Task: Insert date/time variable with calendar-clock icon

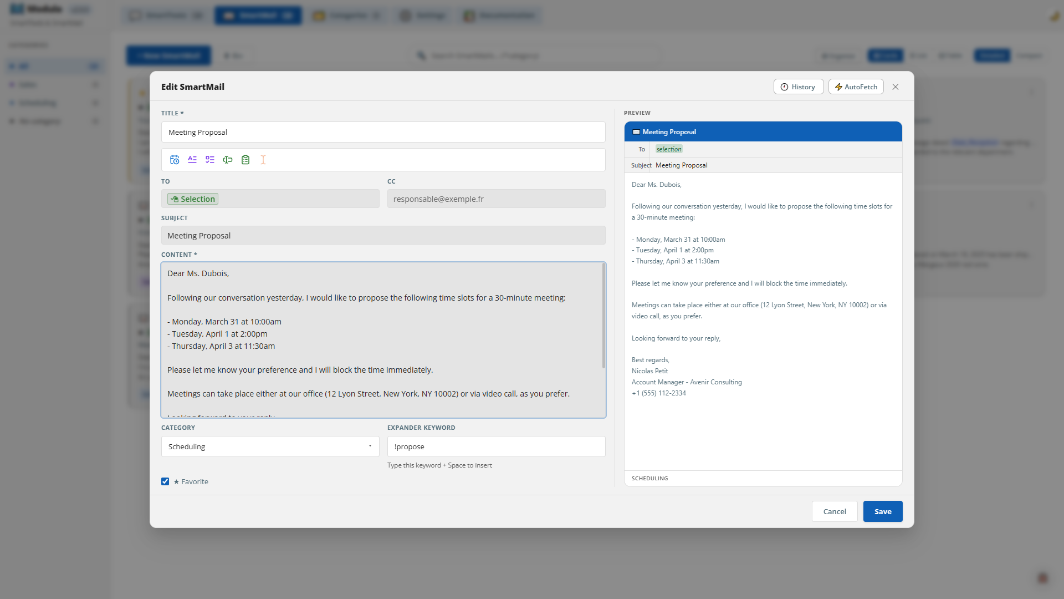Action: point(175,160)
